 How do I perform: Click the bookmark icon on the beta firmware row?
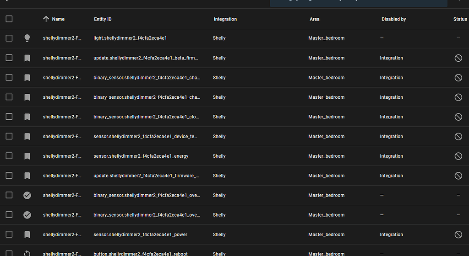(27, 58)
